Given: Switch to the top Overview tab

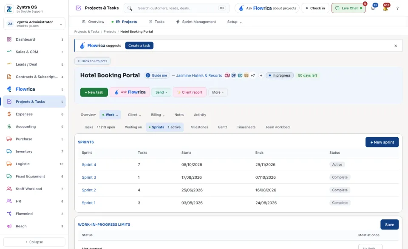Looking at the screenshot, I should pos(93,22).
